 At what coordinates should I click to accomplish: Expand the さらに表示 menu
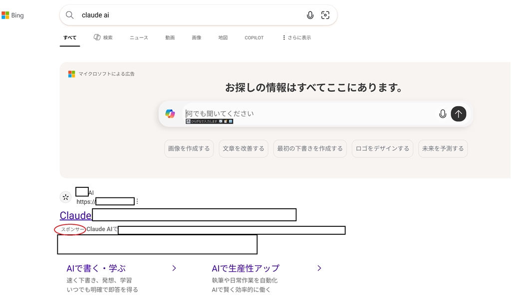(296, 38)
